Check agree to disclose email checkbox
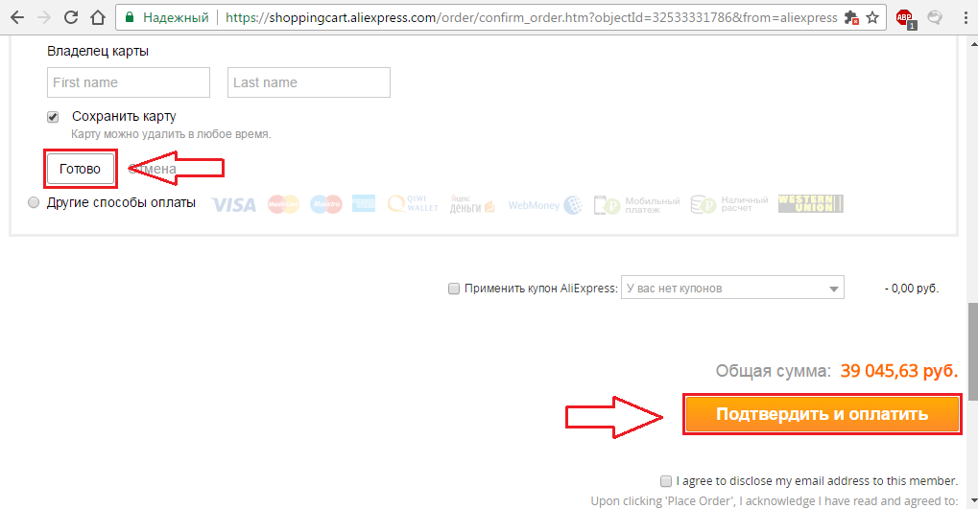 click(x=665, y=481)
